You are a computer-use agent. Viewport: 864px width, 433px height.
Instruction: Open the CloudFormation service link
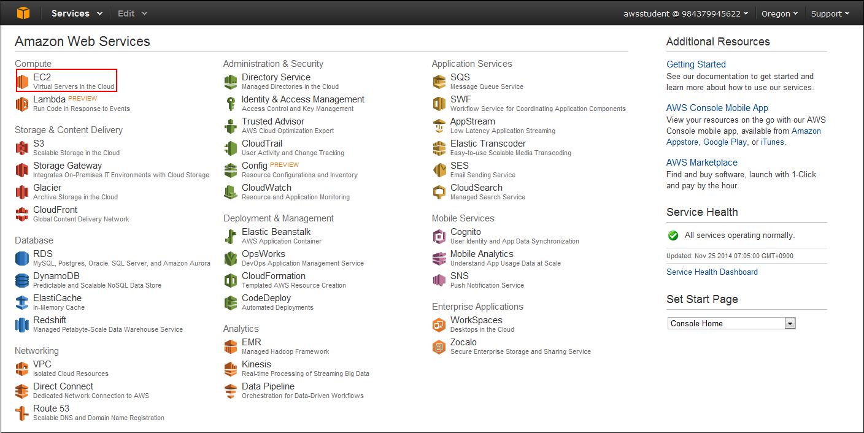click(x=274, y=276)
